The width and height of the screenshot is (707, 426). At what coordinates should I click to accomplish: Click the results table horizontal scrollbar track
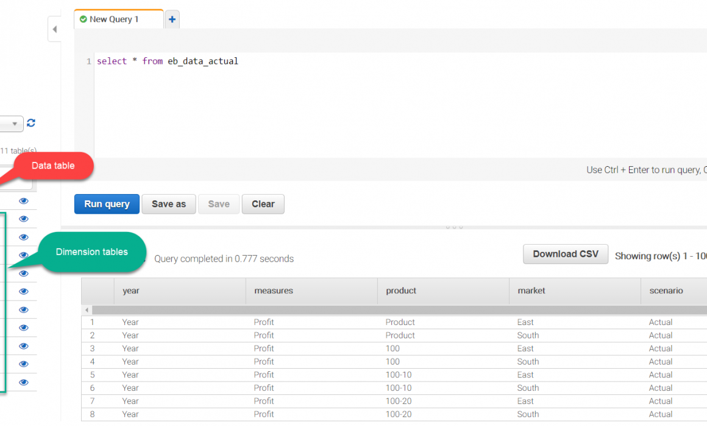396,310
